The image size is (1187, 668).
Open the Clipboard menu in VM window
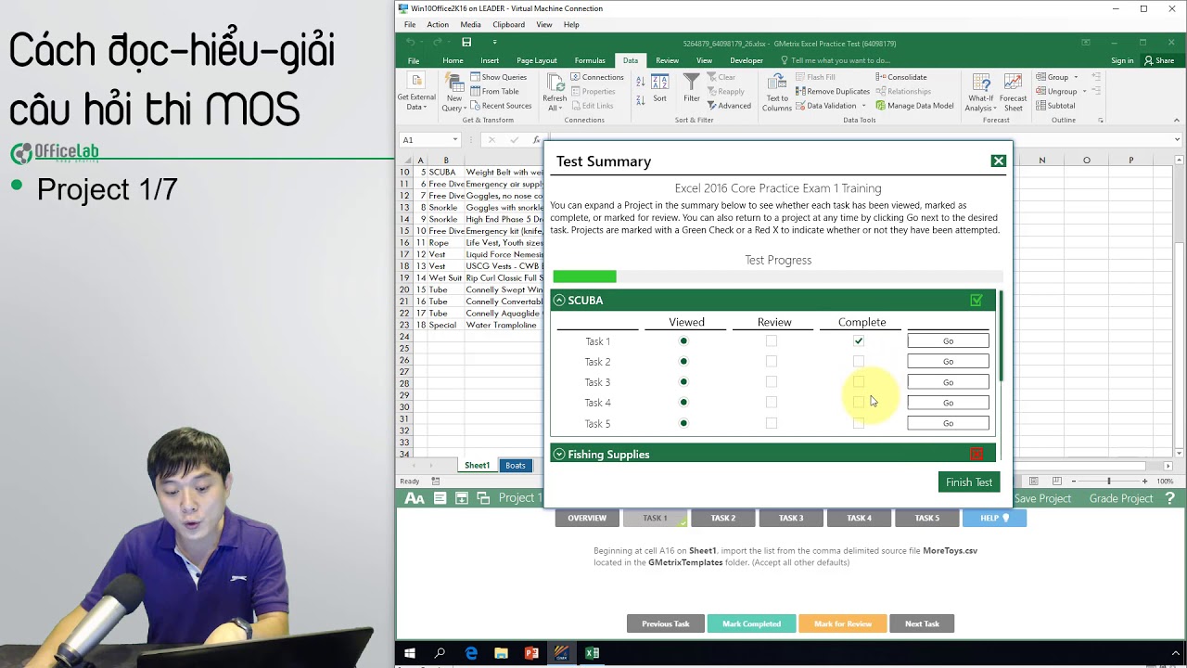508,24
